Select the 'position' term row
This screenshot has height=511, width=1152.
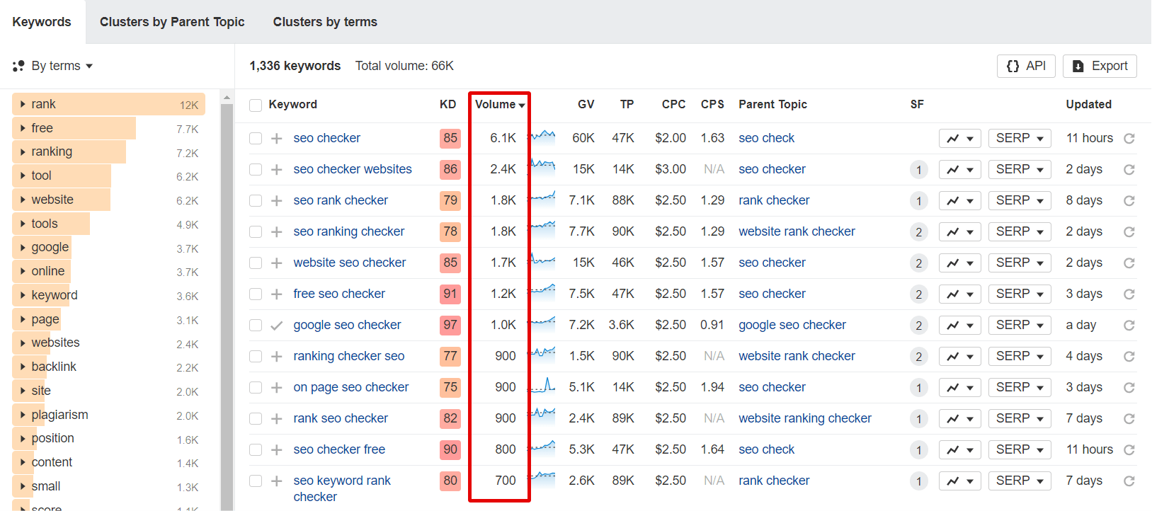[x=108, y=439]
